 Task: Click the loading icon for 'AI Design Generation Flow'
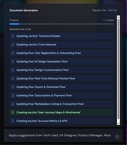click(13, 62)
